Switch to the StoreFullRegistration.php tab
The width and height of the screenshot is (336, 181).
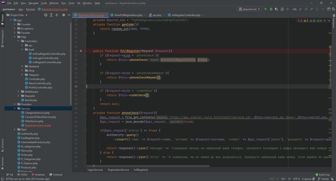point(127,15)
